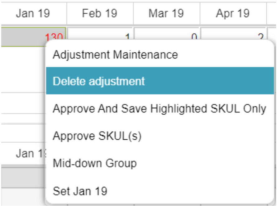
Task: Click the Approve SKUL(s) menu entry
Action: pyautogui.click(x=97, y=136)
